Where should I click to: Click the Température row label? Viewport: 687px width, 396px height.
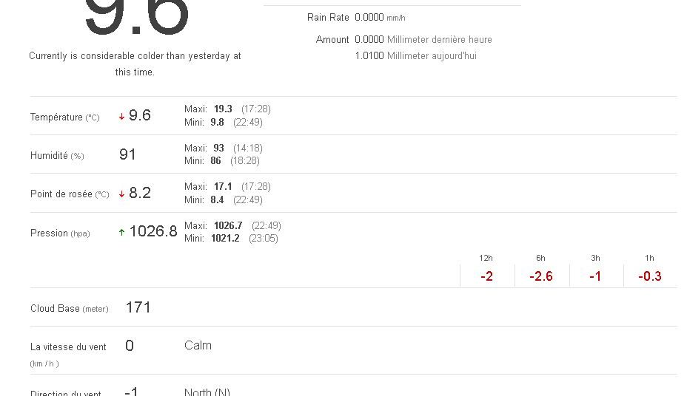pos(57,117)
